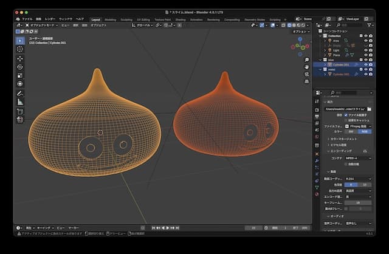
Task: Toggle the ファイル拡張子 checkbox
Action: click(x=346, y=115)
